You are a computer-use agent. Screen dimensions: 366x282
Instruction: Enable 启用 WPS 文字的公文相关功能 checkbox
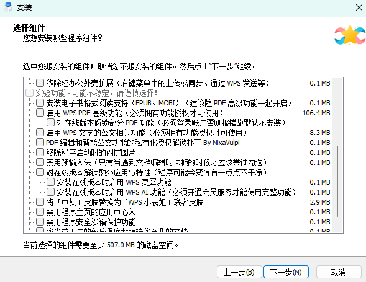click(40, 133)
